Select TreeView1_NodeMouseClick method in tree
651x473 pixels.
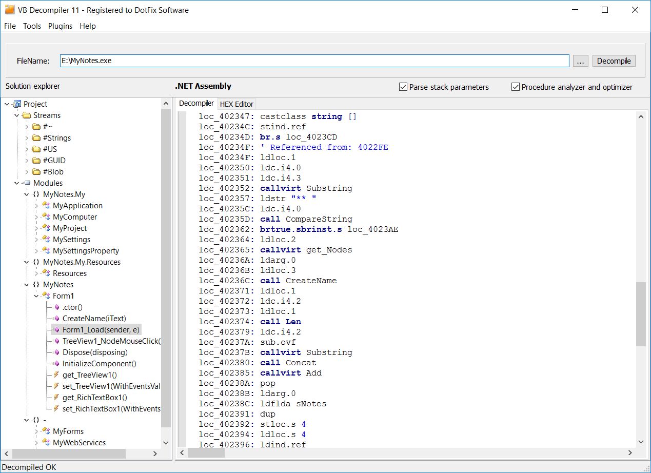111,341
